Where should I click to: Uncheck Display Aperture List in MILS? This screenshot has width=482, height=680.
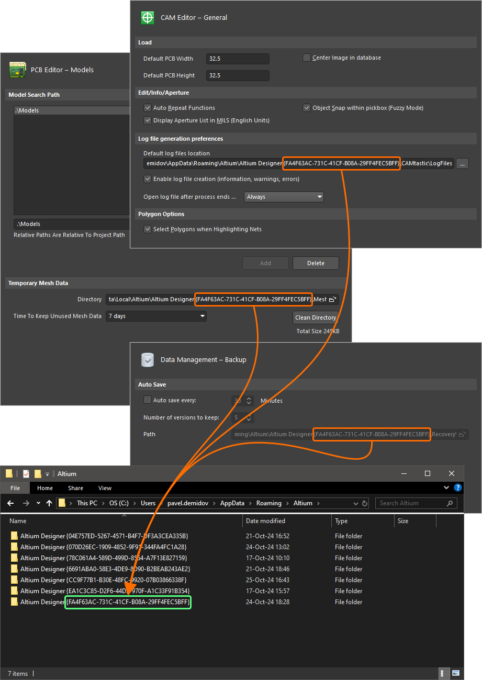[x=148, y=120]
